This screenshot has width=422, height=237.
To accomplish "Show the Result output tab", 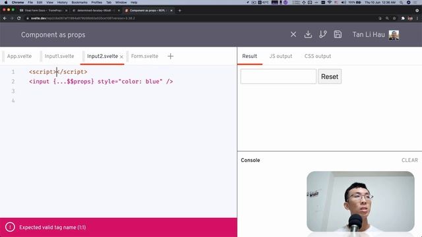I will 249,56.
